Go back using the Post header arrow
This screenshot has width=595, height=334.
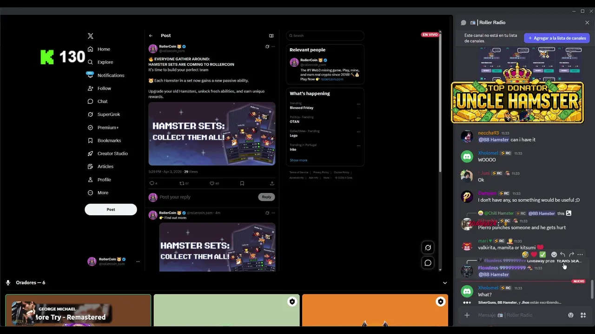click(151, 36)
